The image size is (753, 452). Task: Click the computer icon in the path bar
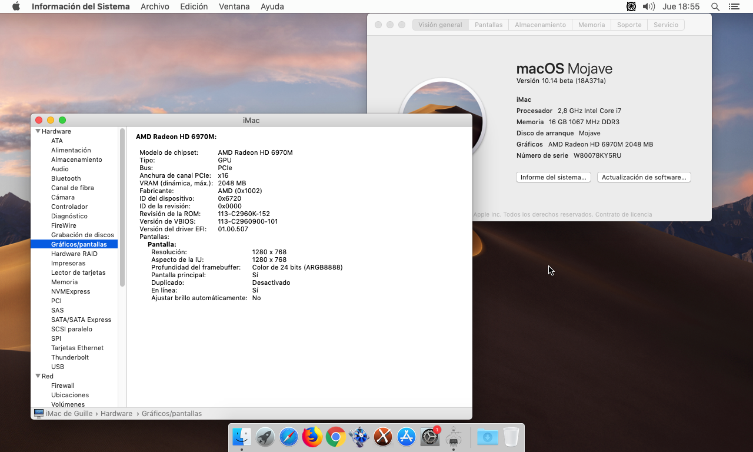(x=39, y=414)
